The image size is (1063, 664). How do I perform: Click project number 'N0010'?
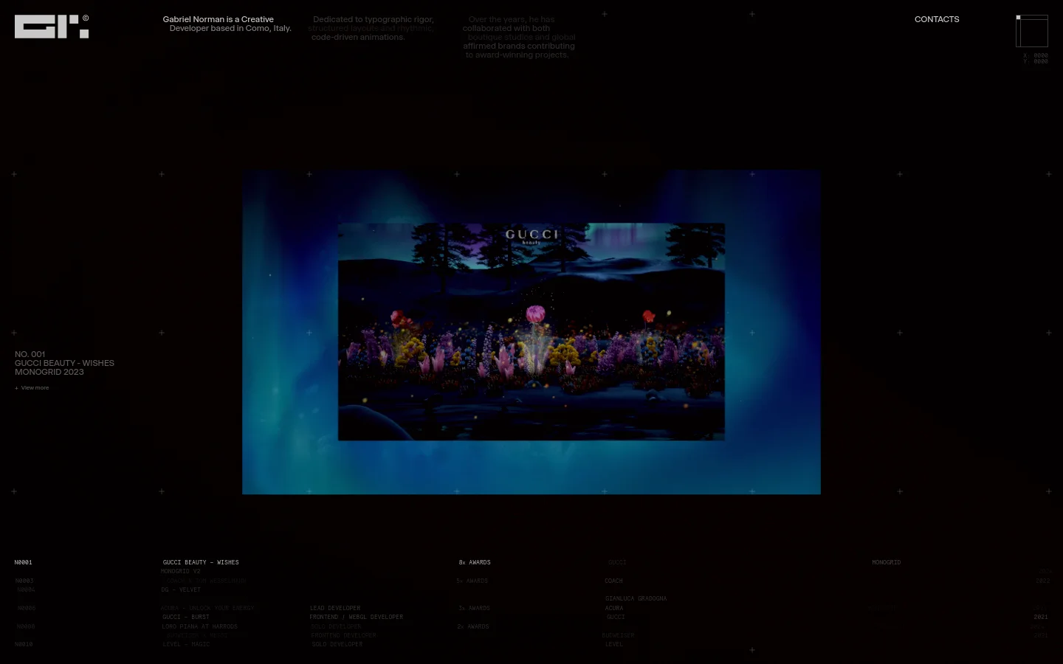pyautogui.click(x=24, y=644)
